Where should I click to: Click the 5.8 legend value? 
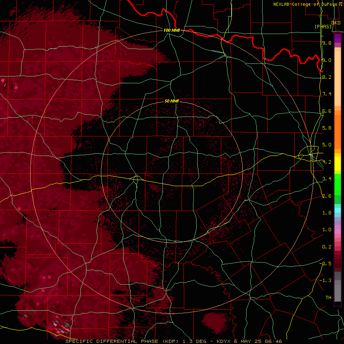click(327, 128)
